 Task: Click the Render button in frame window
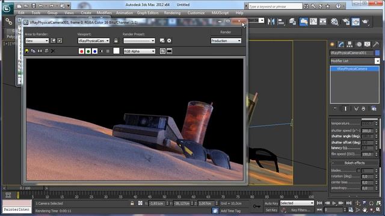point(226,32)
